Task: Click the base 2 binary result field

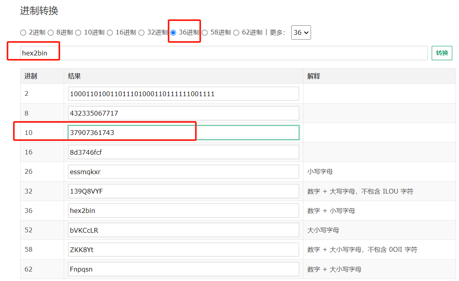Action: tap(183, 94)
